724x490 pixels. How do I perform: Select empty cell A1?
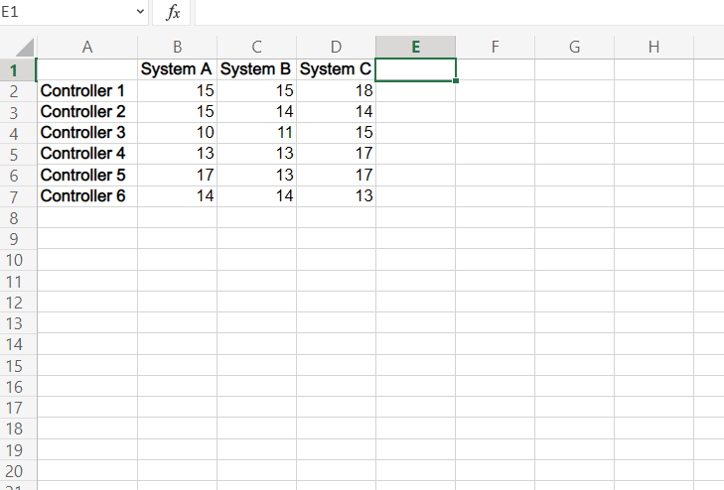pos(87,69)
